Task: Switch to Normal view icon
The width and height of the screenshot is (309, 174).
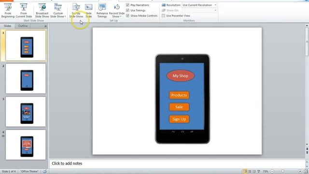Action: tap(245, 172)
